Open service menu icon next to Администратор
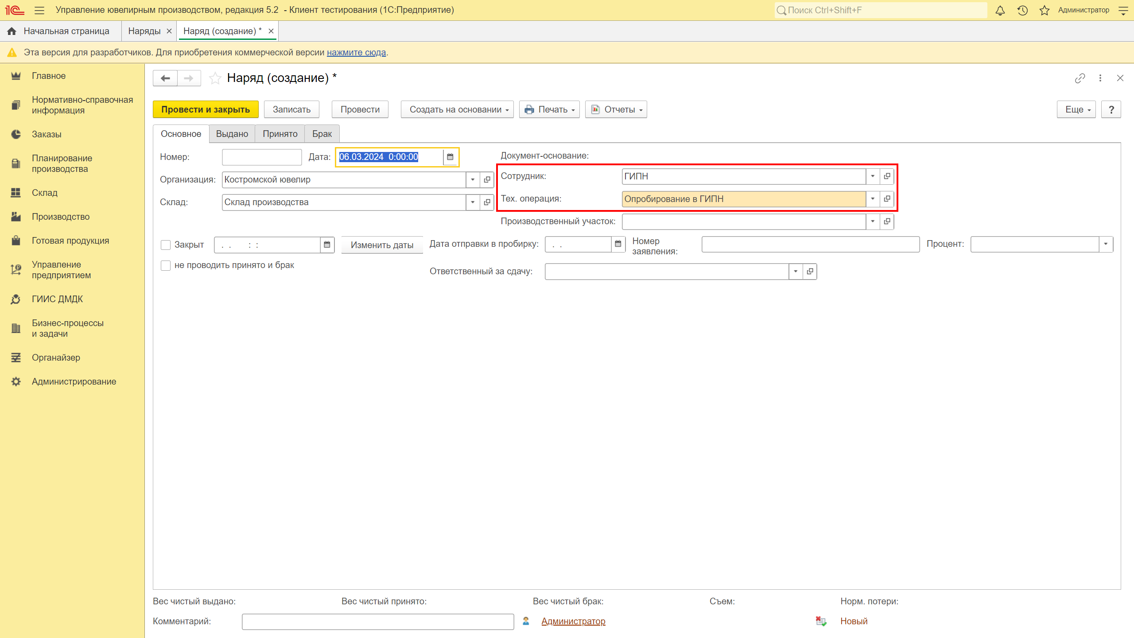 pyautogui.click(x=1123, y=10)
